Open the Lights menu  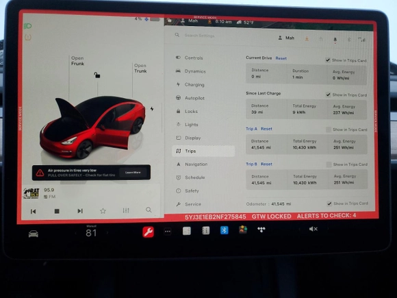pos(191,125)
